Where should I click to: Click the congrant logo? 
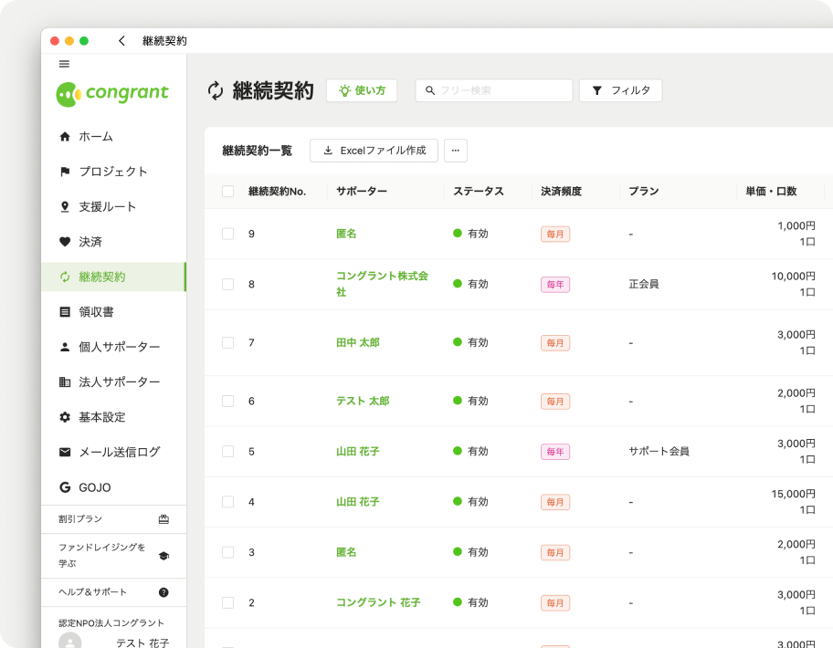tap(112, 94)
